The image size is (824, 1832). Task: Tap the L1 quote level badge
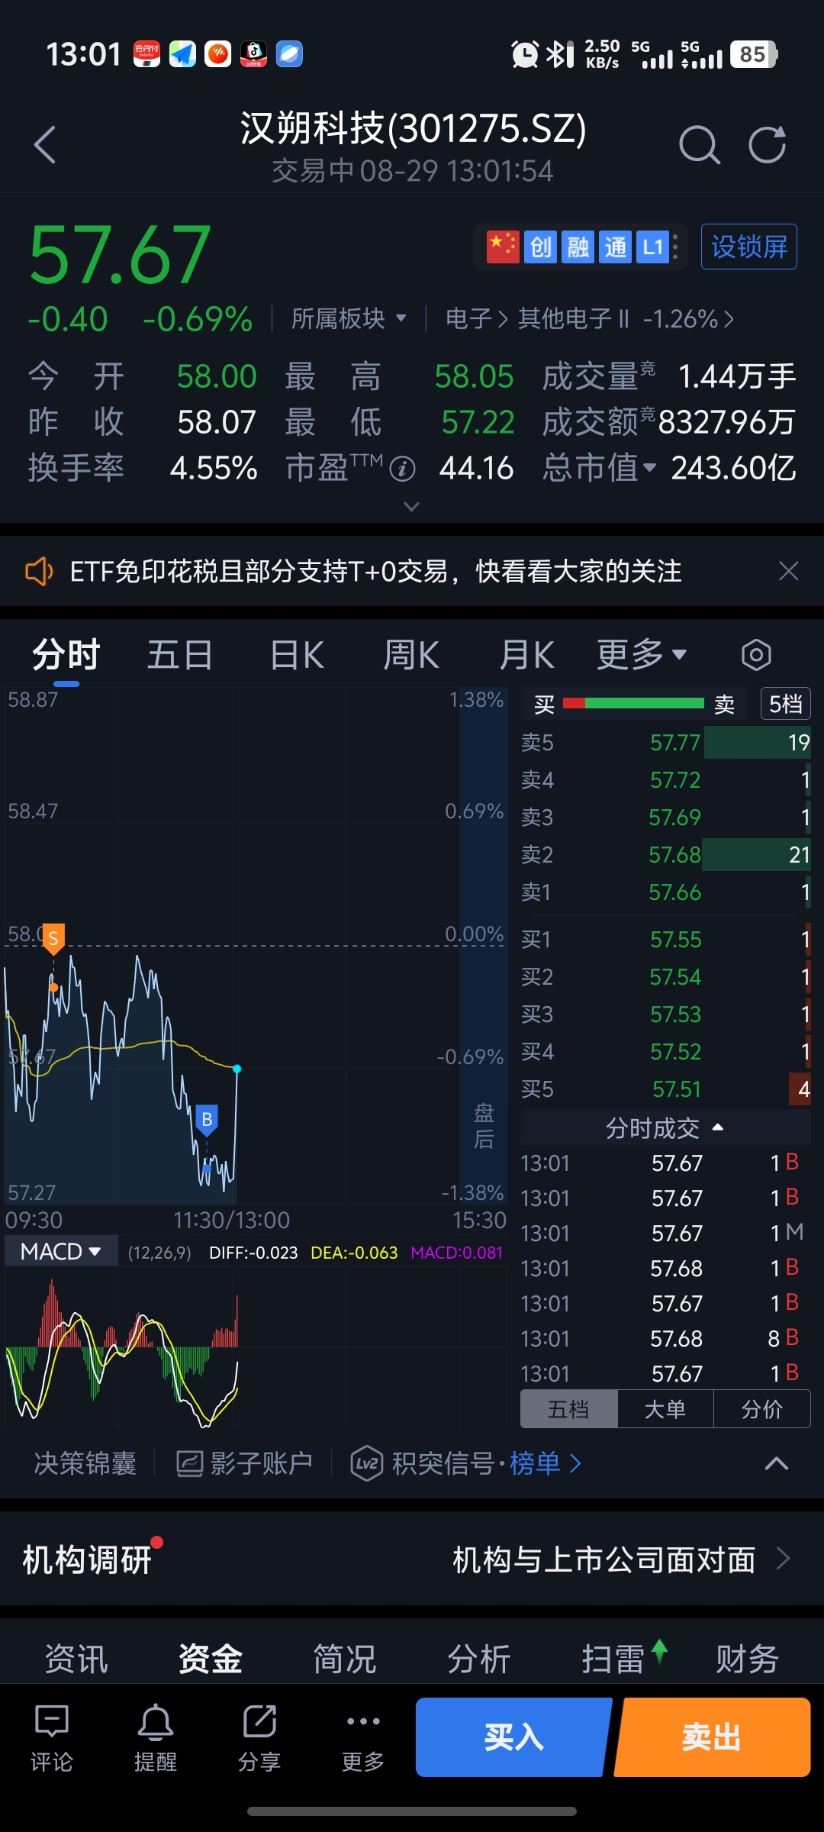pyautogui.click(x=652, y=247)
